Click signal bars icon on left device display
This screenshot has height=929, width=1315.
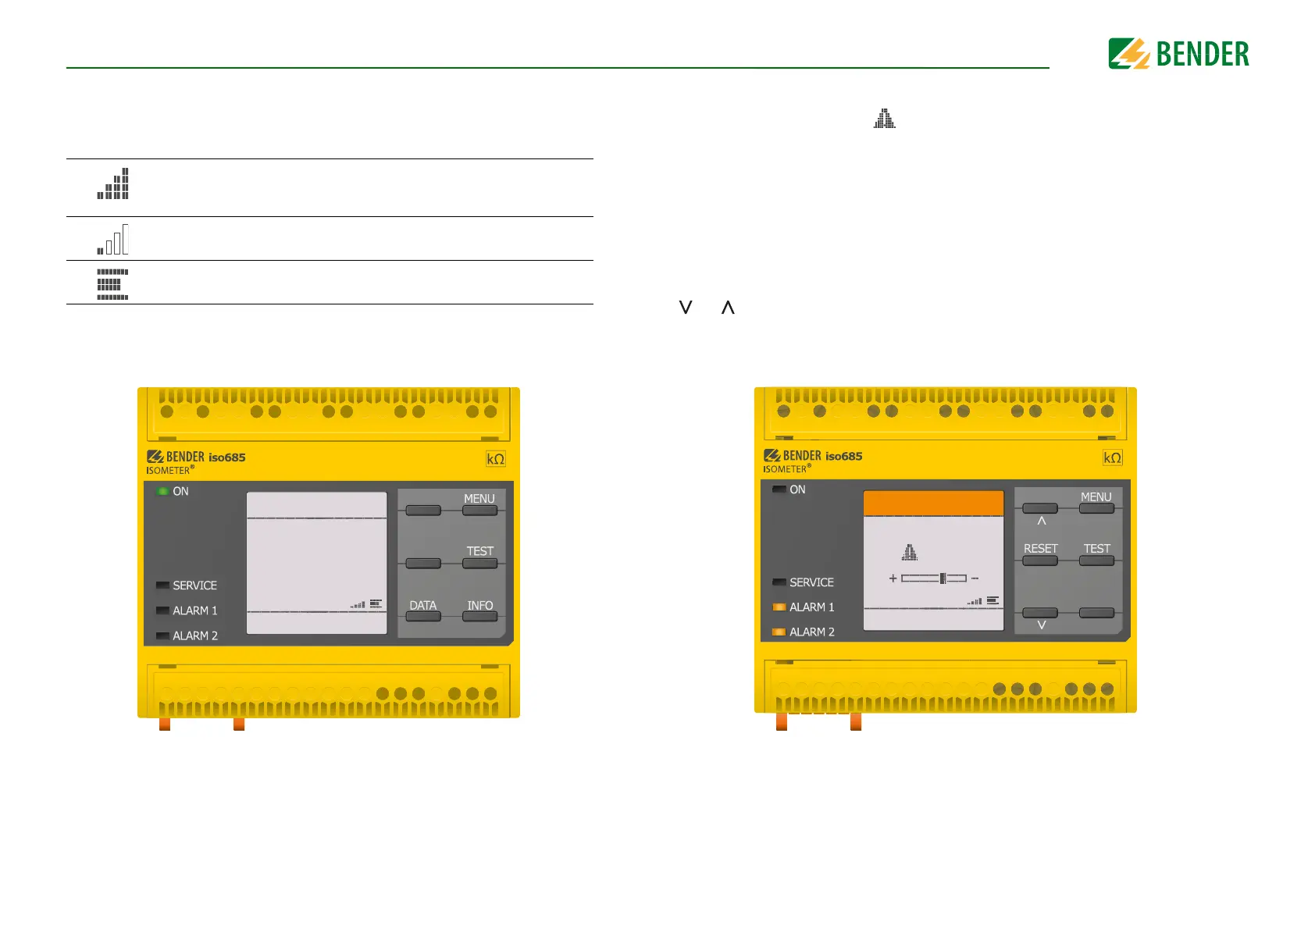tap(358, 604)
